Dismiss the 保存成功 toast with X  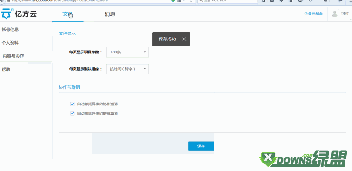coord(184,39)
